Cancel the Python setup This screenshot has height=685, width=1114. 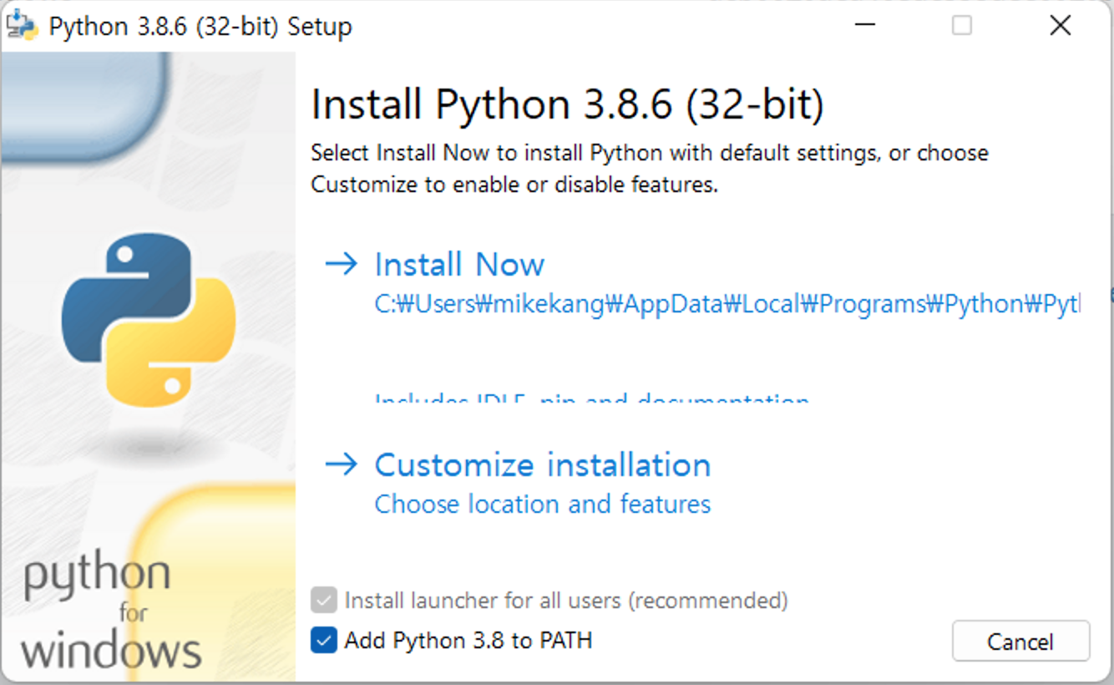tap(1020, 642)
